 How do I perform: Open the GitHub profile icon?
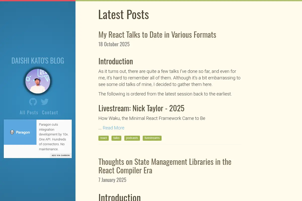(33, 102)
